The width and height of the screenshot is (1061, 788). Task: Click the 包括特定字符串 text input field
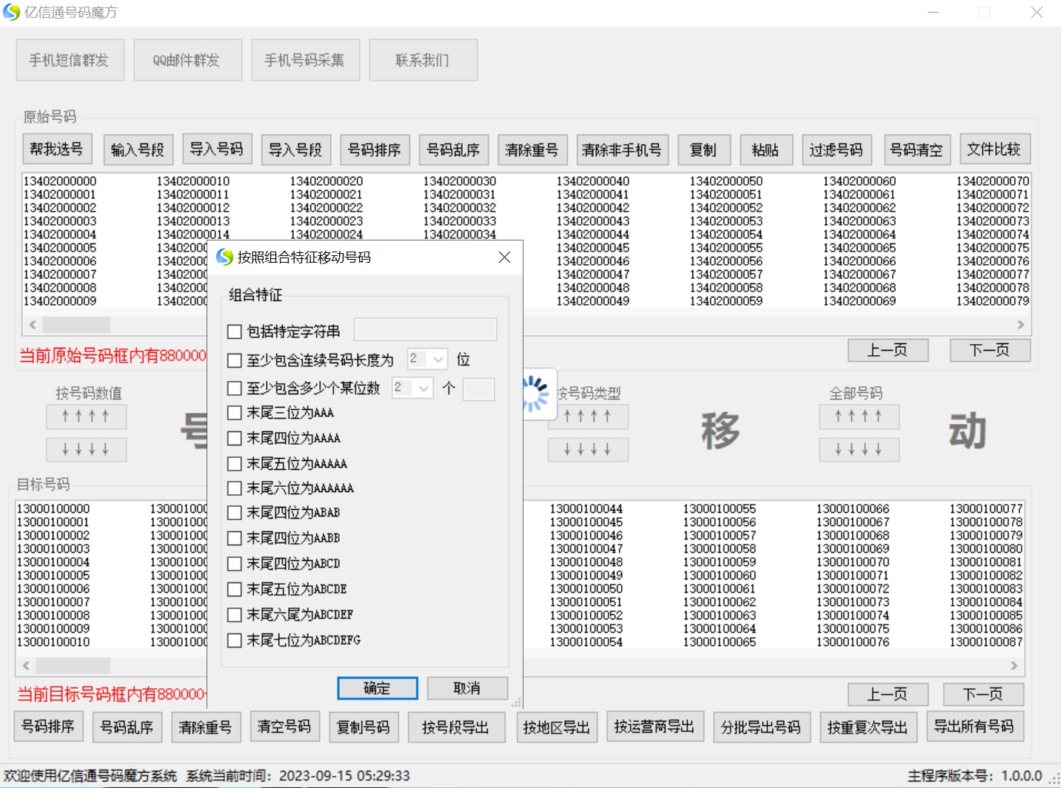[425, 330]
